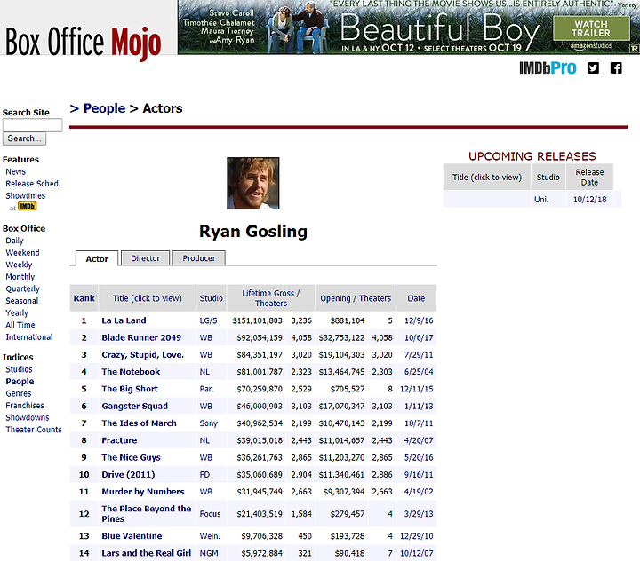Screen dimensions: 640x561
Task: Open the Franchises index link
Action: [25, 406]
